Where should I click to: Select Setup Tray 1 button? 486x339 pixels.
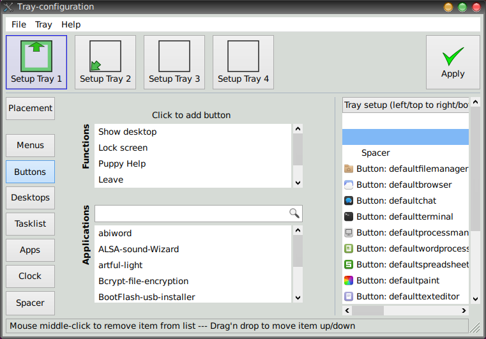(x=36, y=63)
